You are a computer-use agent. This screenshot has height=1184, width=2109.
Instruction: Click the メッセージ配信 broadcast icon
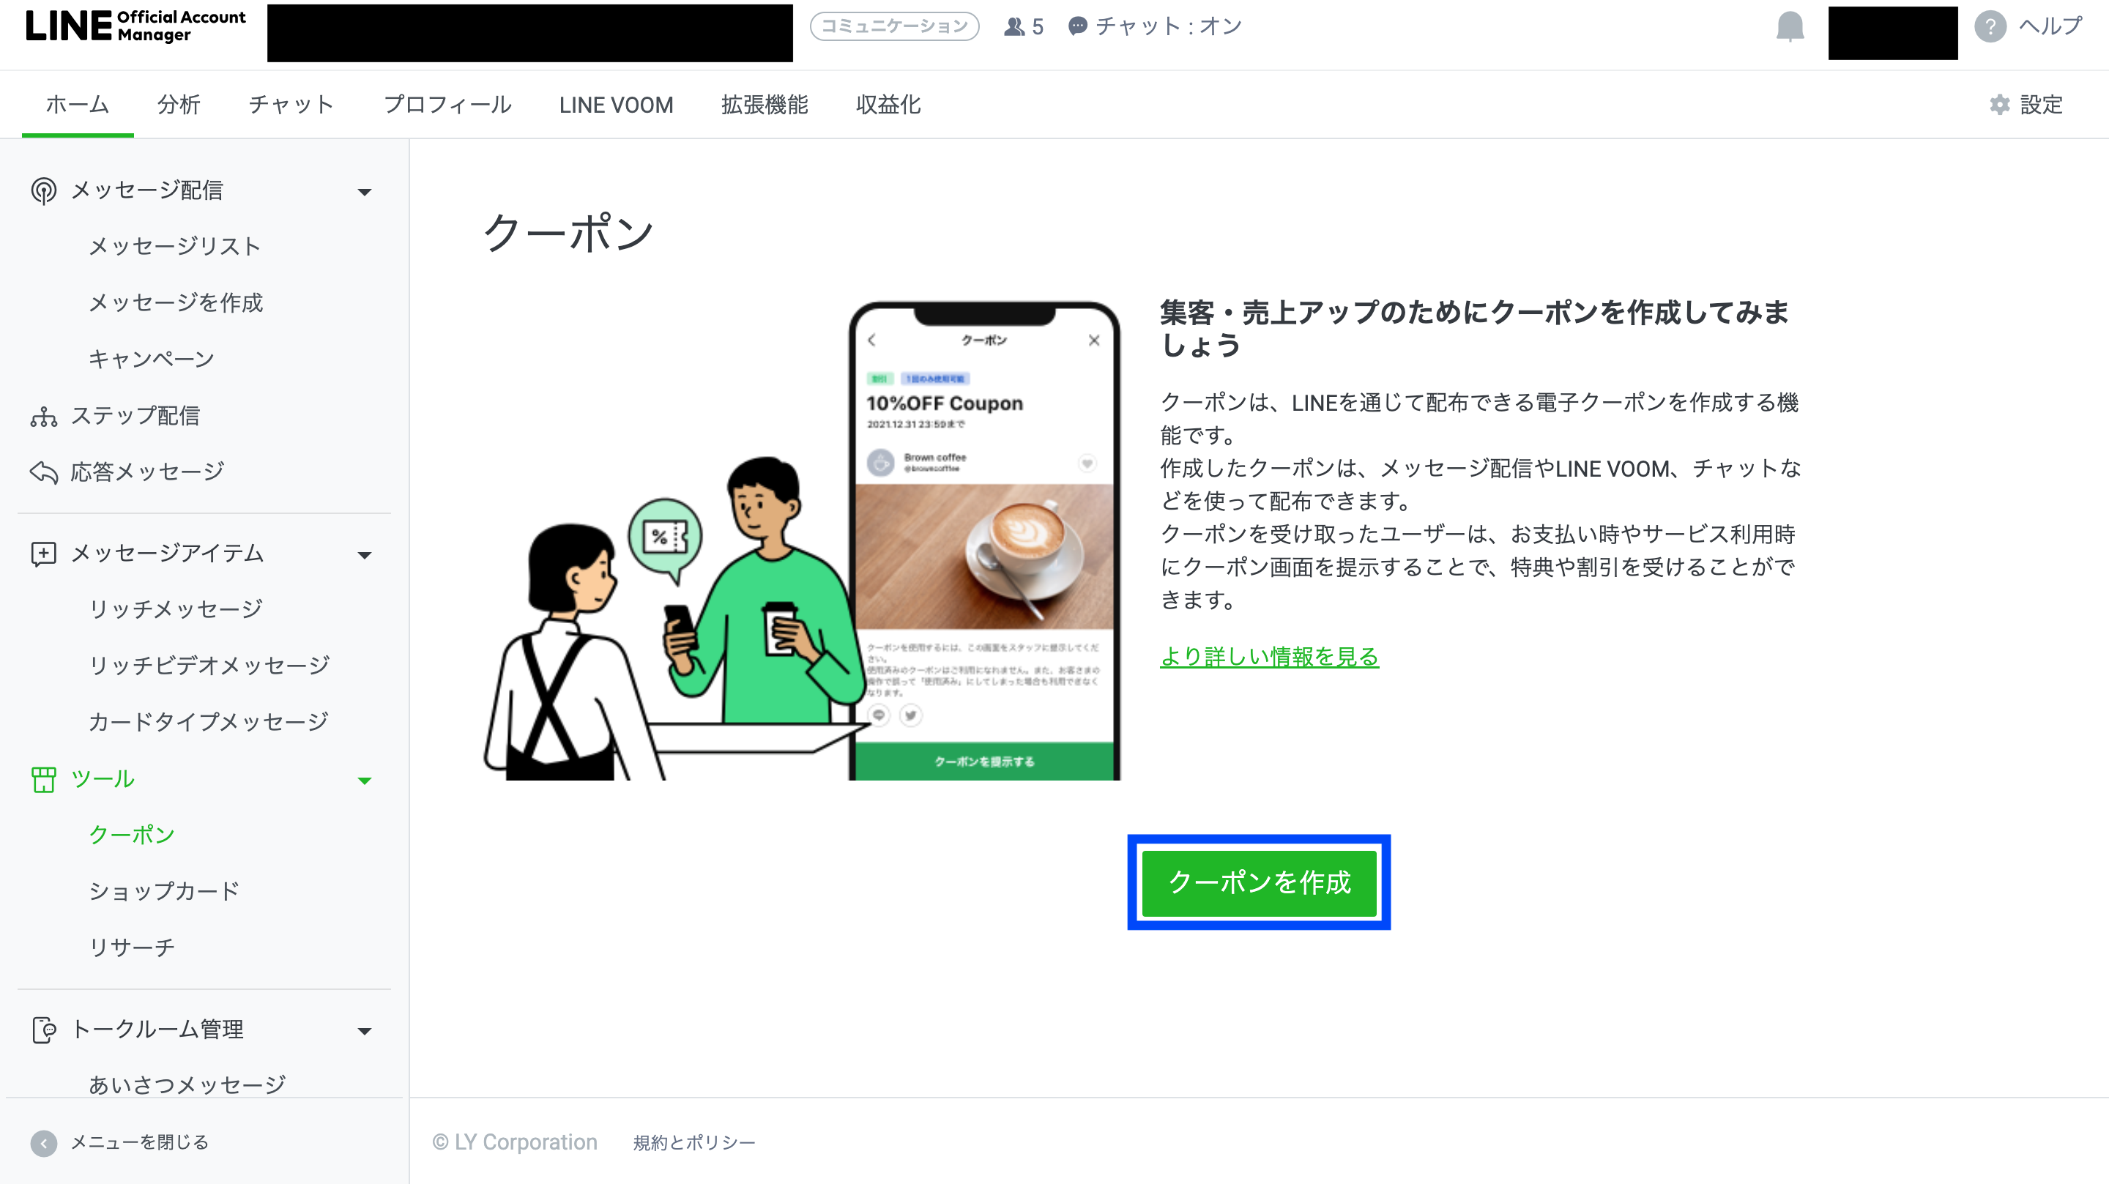point(43,191)
